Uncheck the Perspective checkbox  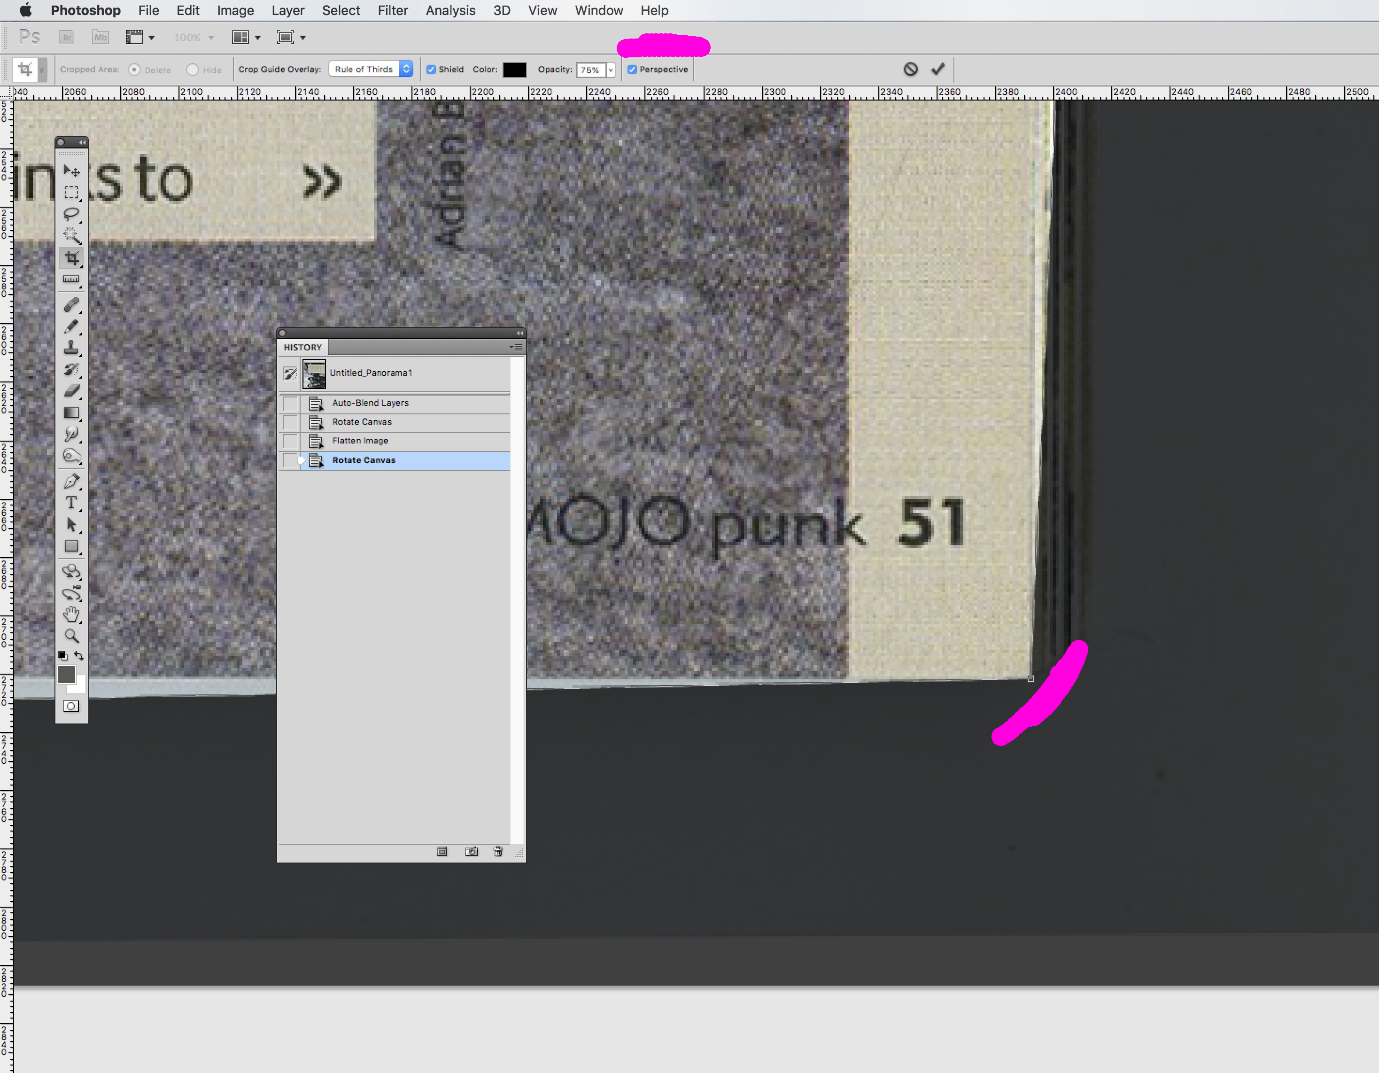632,70
